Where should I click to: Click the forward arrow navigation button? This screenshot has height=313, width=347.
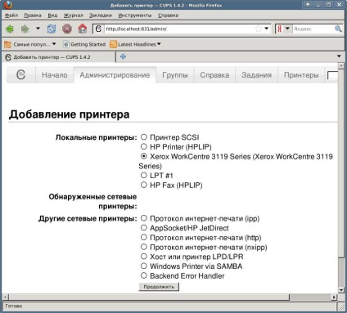(25, 29)
